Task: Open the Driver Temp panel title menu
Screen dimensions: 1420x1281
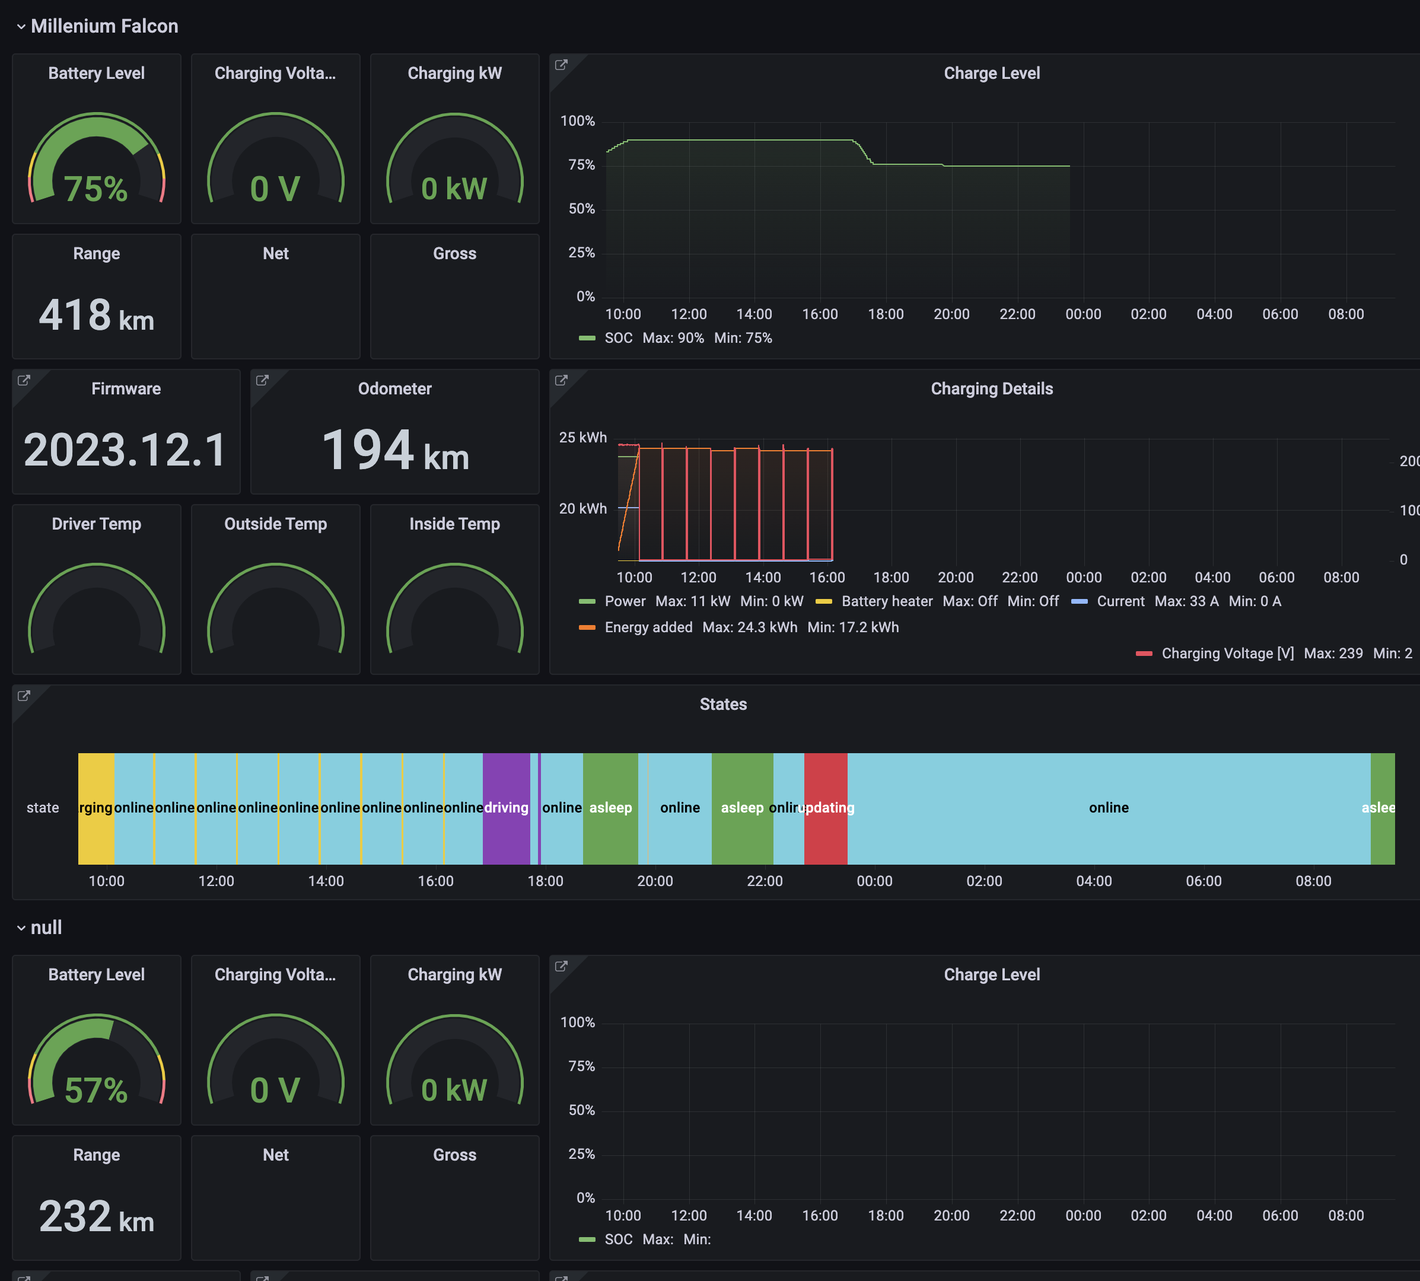Action: point(97,524)
